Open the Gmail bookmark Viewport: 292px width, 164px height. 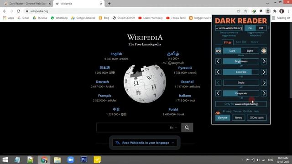tap(23, 18)
